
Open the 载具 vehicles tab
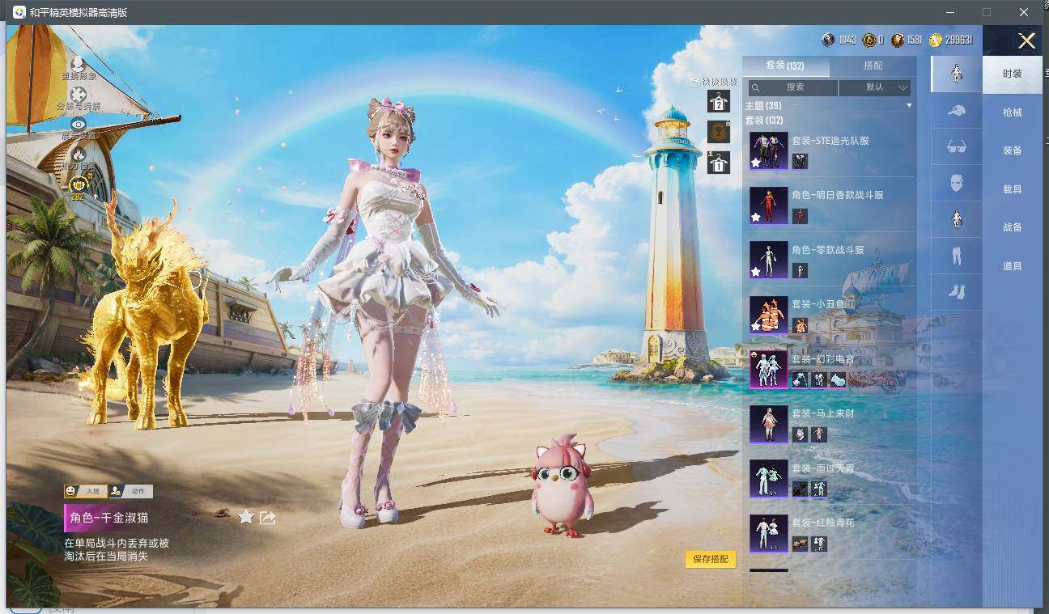point(1013,189)
